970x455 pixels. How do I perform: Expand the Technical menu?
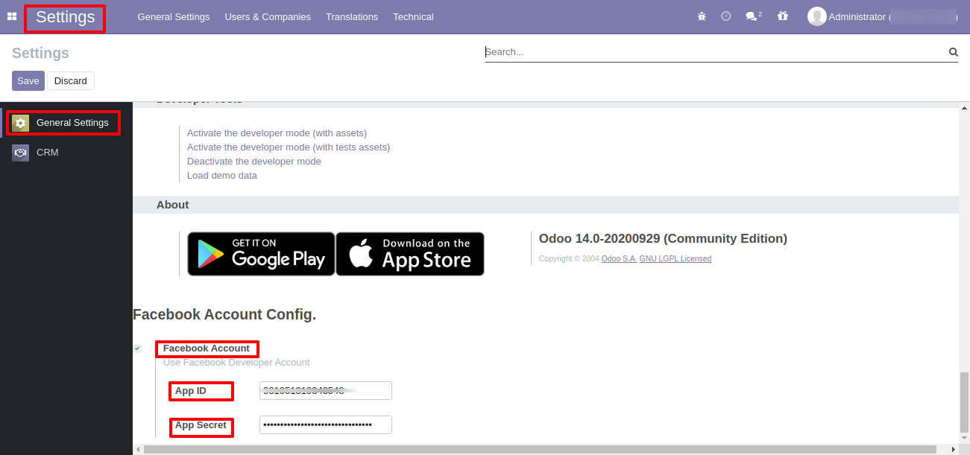click(x=413, y=16)
